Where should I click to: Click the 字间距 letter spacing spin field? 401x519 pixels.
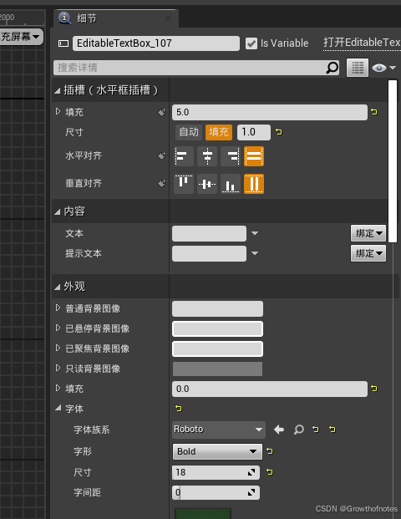(216, 492)
